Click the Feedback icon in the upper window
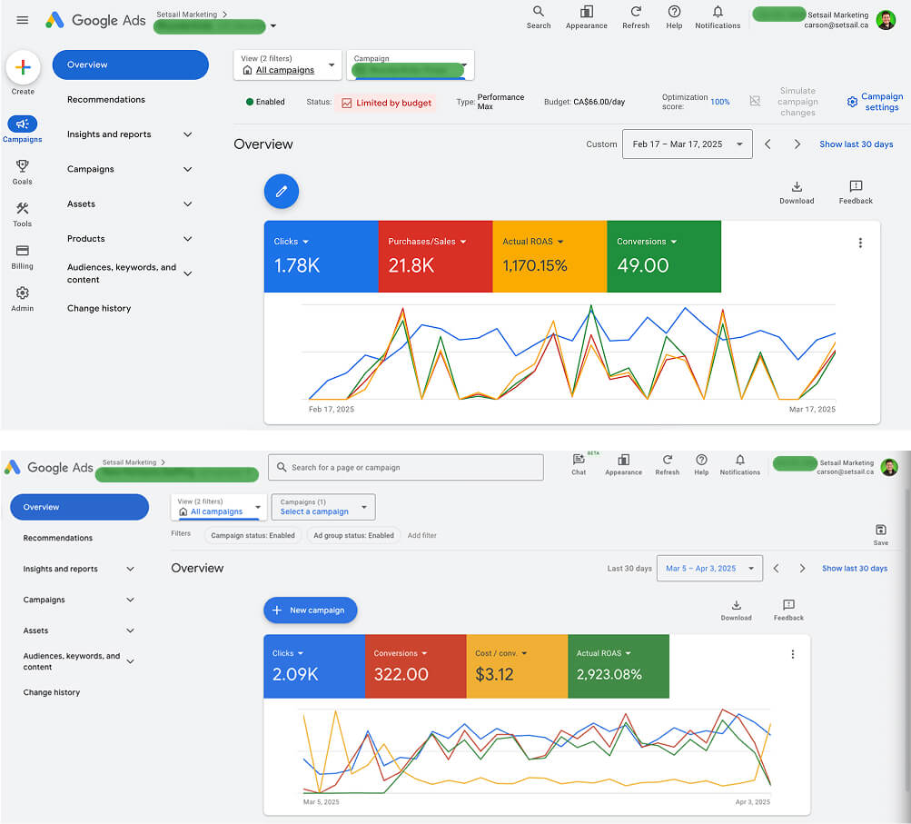This screenshot has width=911, height=824. point(856,186)
